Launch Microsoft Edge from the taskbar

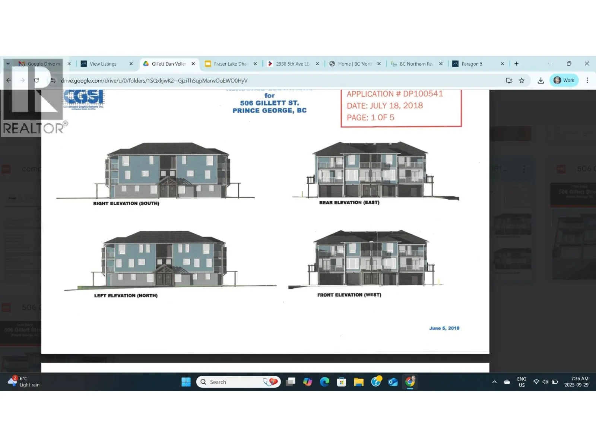point(324,382)
